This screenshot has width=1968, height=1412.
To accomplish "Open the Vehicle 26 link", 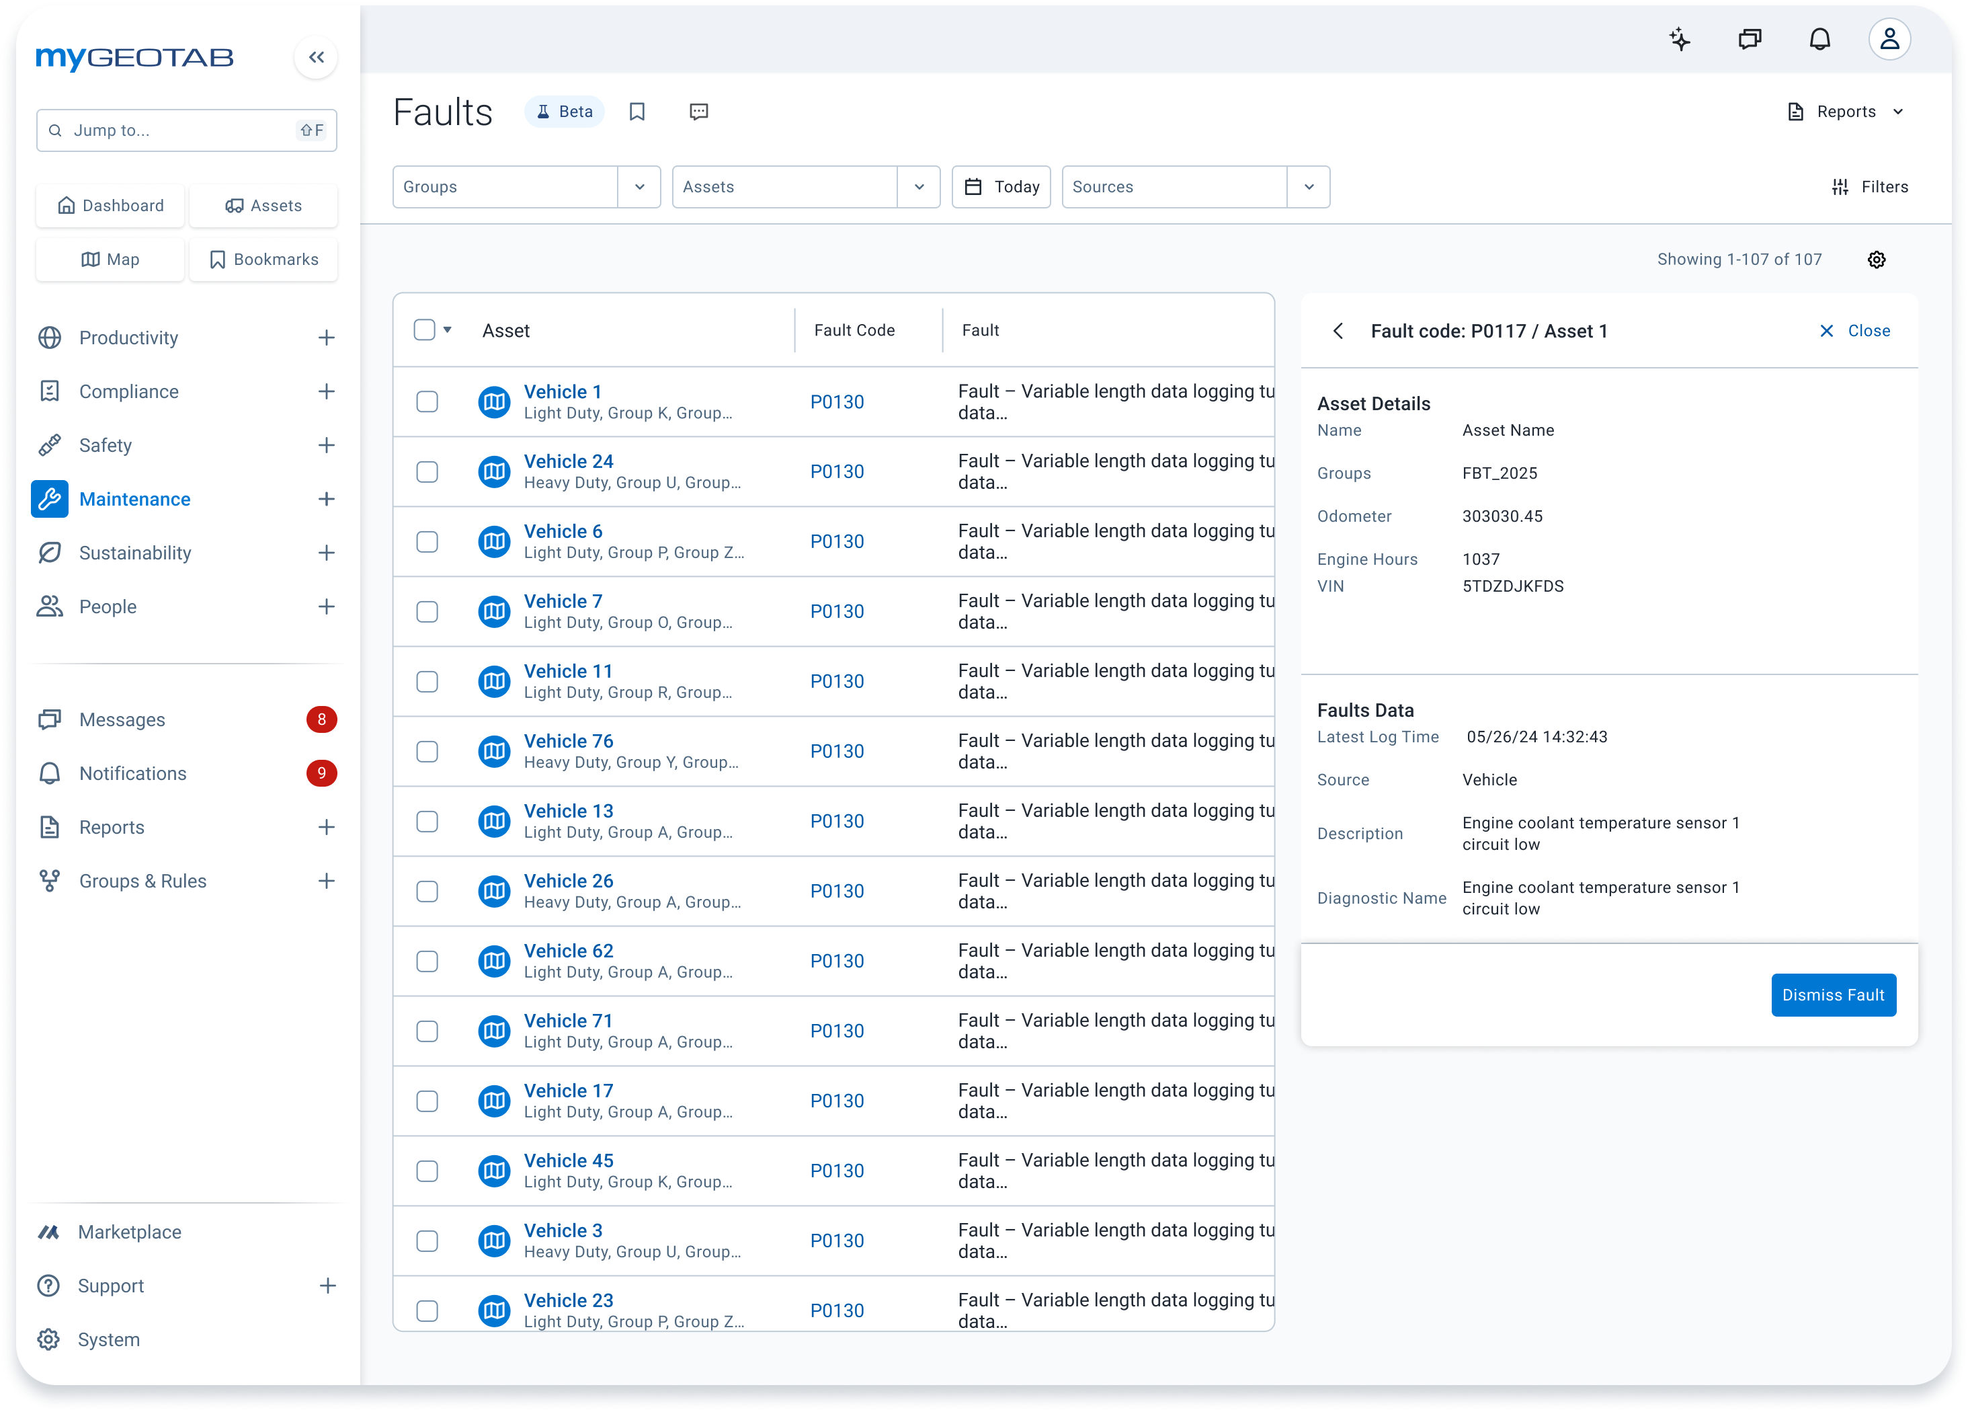I will (x=569, y=881).
